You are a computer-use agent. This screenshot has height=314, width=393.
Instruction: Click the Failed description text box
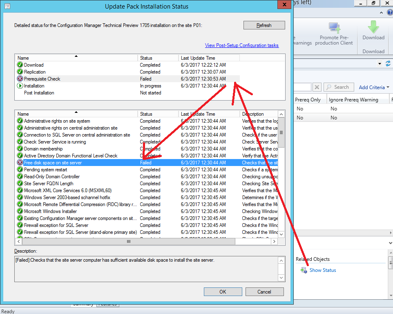(x=147, y=269)
